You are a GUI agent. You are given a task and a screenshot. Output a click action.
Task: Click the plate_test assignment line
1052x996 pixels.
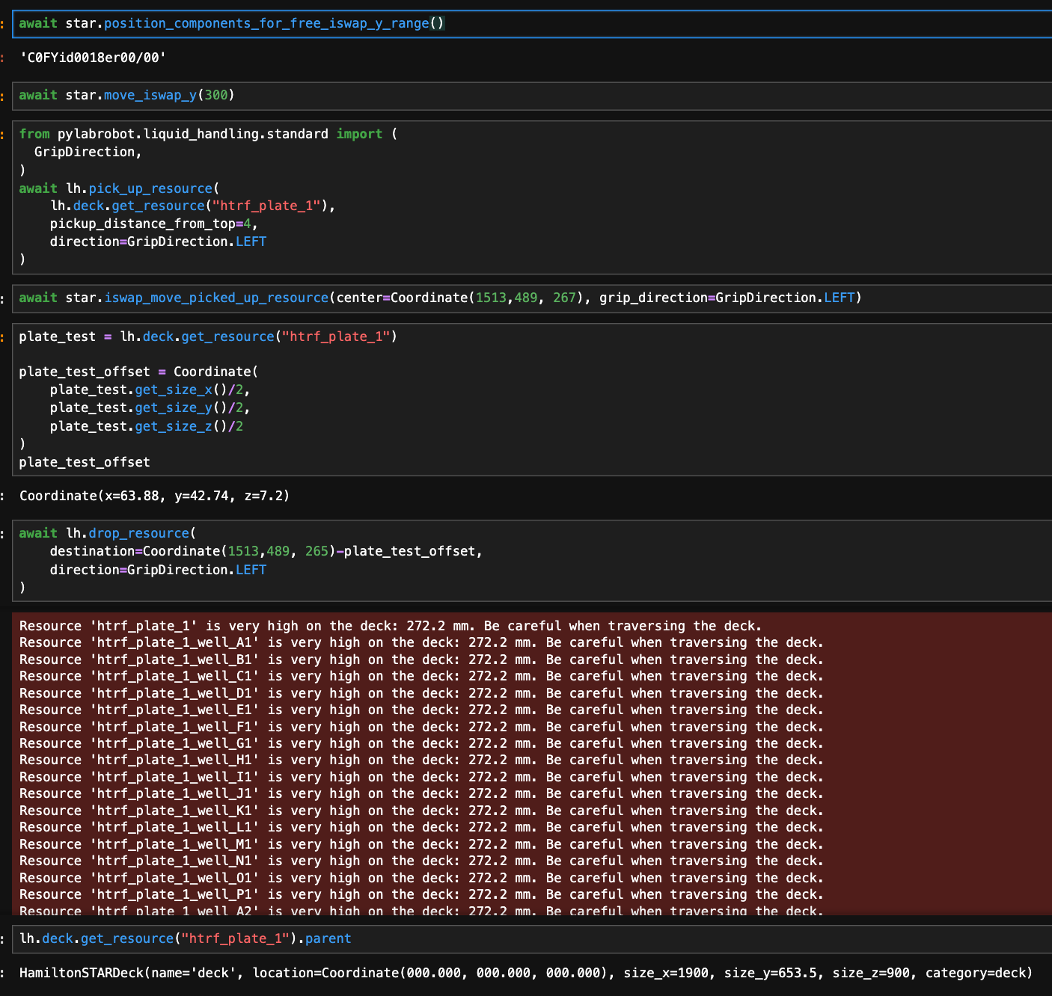pyautogui.click(x=207, y=336)
